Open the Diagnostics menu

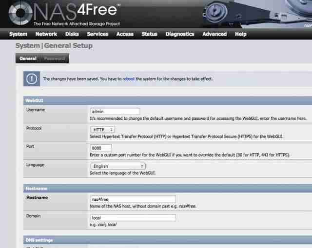[x=180, y=34]
